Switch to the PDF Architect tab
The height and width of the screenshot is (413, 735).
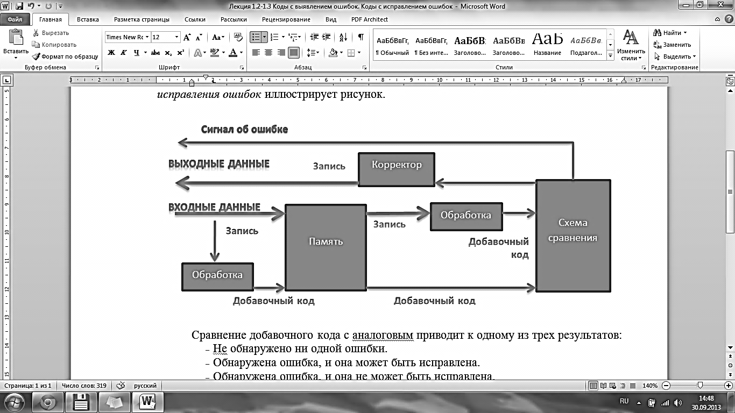pos(370,19)
